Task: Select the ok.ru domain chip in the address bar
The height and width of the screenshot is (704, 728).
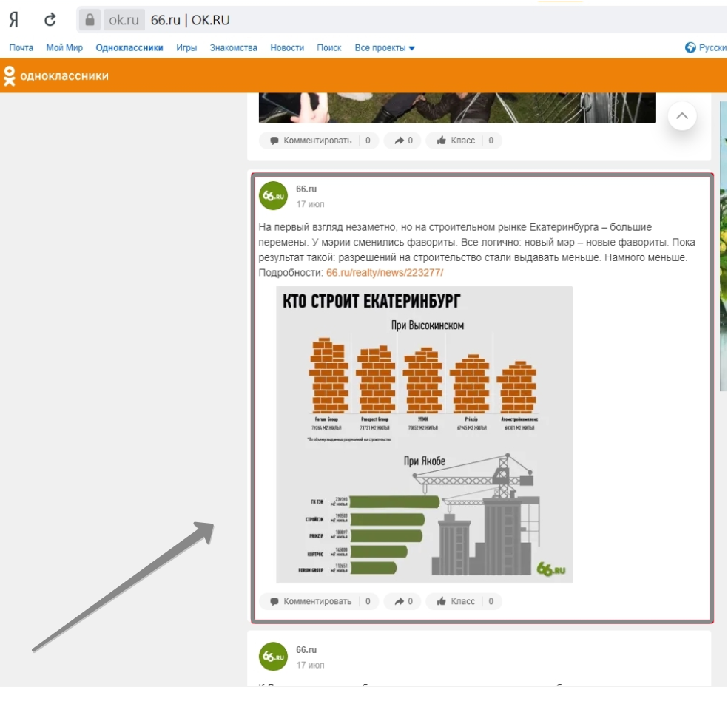Action: 124,20
